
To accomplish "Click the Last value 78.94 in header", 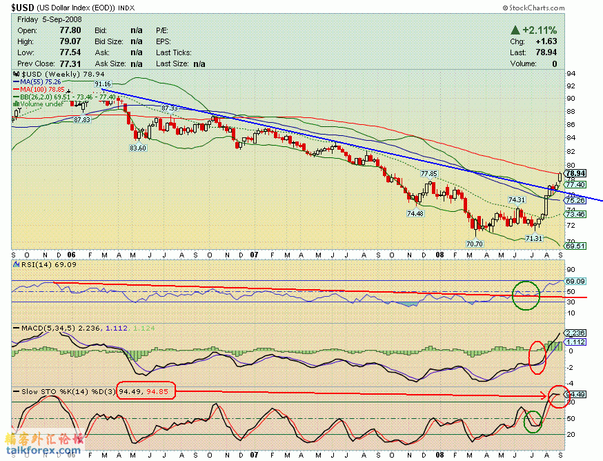I will tap(546, 52).
